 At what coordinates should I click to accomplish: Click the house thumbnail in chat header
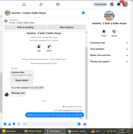click(7, 13)
